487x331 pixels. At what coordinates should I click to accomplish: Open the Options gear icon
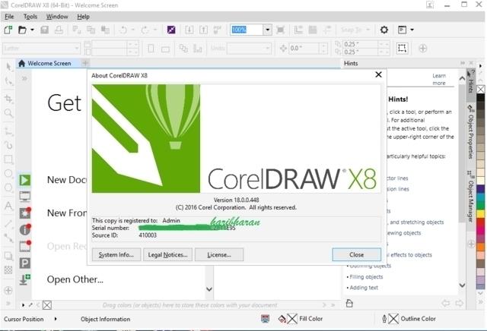(x=384, y=30)
